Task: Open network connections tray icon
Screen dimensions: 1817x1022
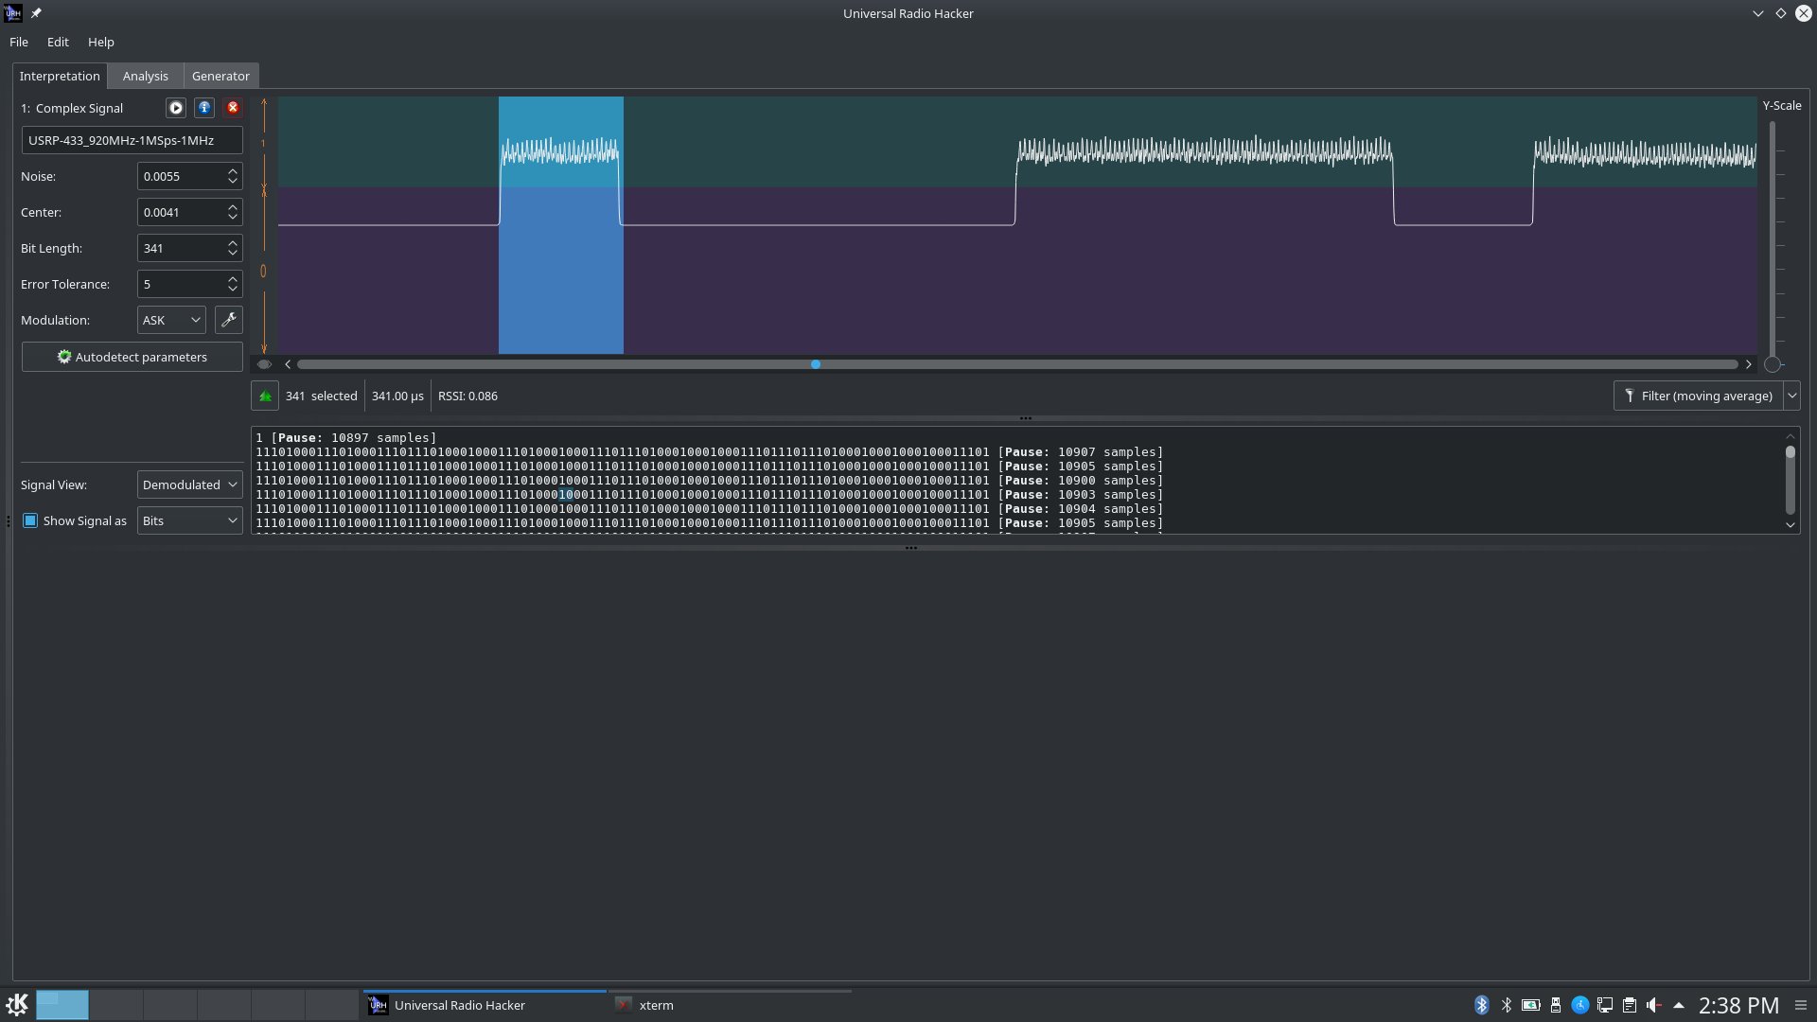Action: coord(1605,1005)
